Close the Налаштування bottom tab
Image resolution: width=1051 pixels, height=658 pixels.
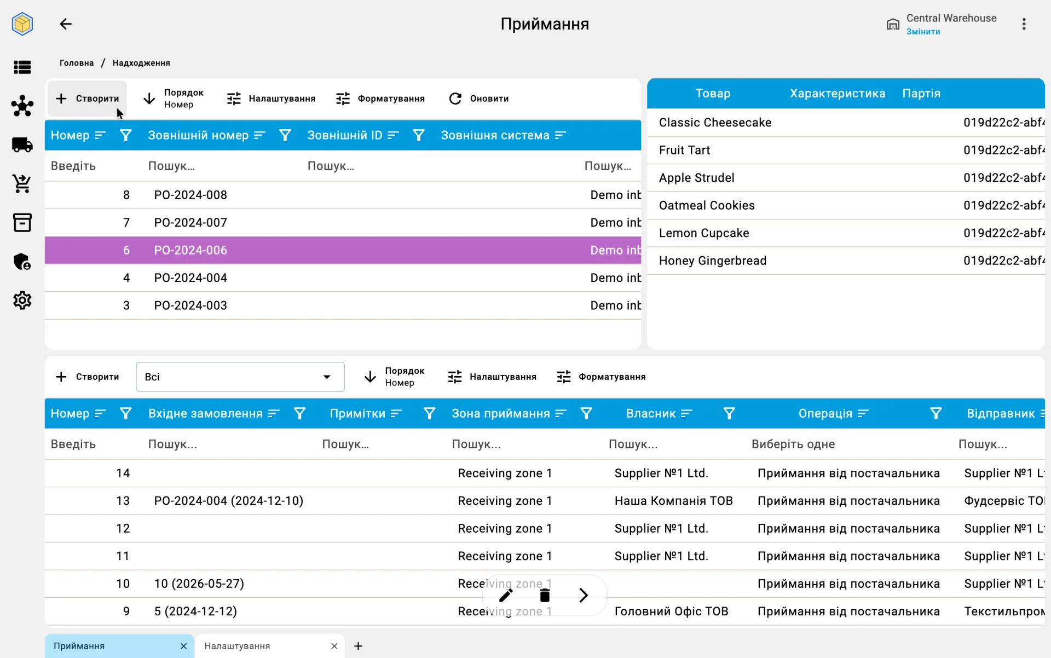[334, 646]
